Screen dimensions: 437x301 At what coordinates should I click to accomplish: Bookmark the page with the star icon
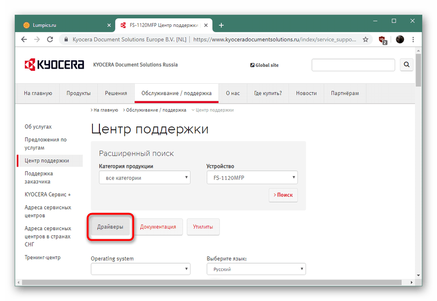pos(365,40)
